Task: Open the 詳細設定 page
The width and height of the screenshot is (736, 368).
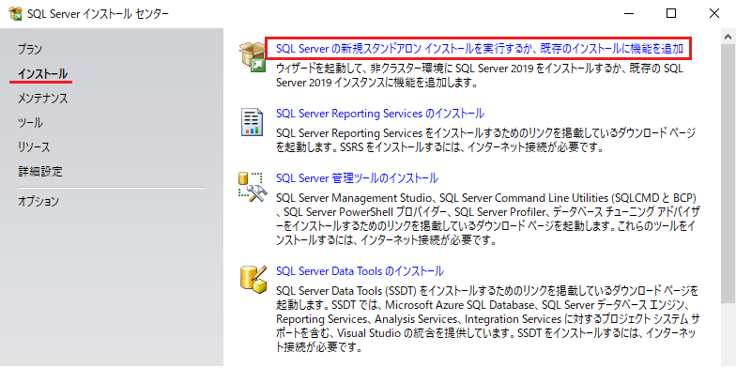Action: pyautogui.click(x=39, y=172)
